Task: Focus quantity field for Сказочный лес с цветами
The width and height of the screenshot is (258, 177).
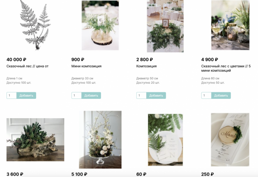Action: [x=206, y=95]
